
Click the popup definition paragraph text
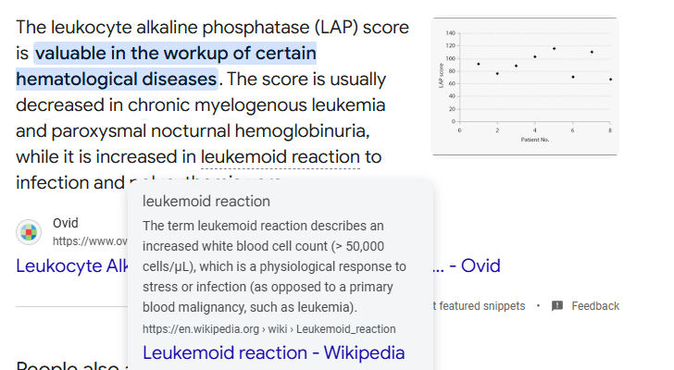(x=274, y=266)
